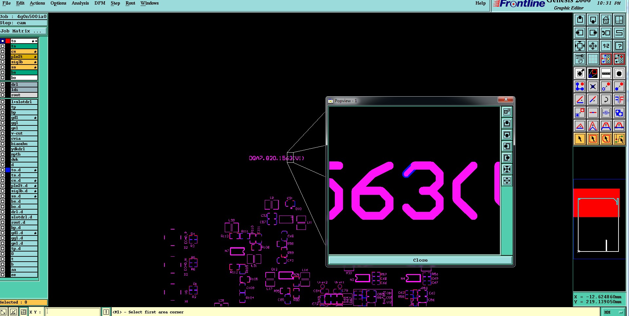Toggle checkbox for layer pln2t
This screenshot has height=316, width=629.
coord(3,57)
